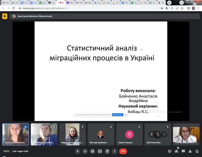Raise your hand in the meeting
Screen dimensions: 202x157
click(107, 151)
